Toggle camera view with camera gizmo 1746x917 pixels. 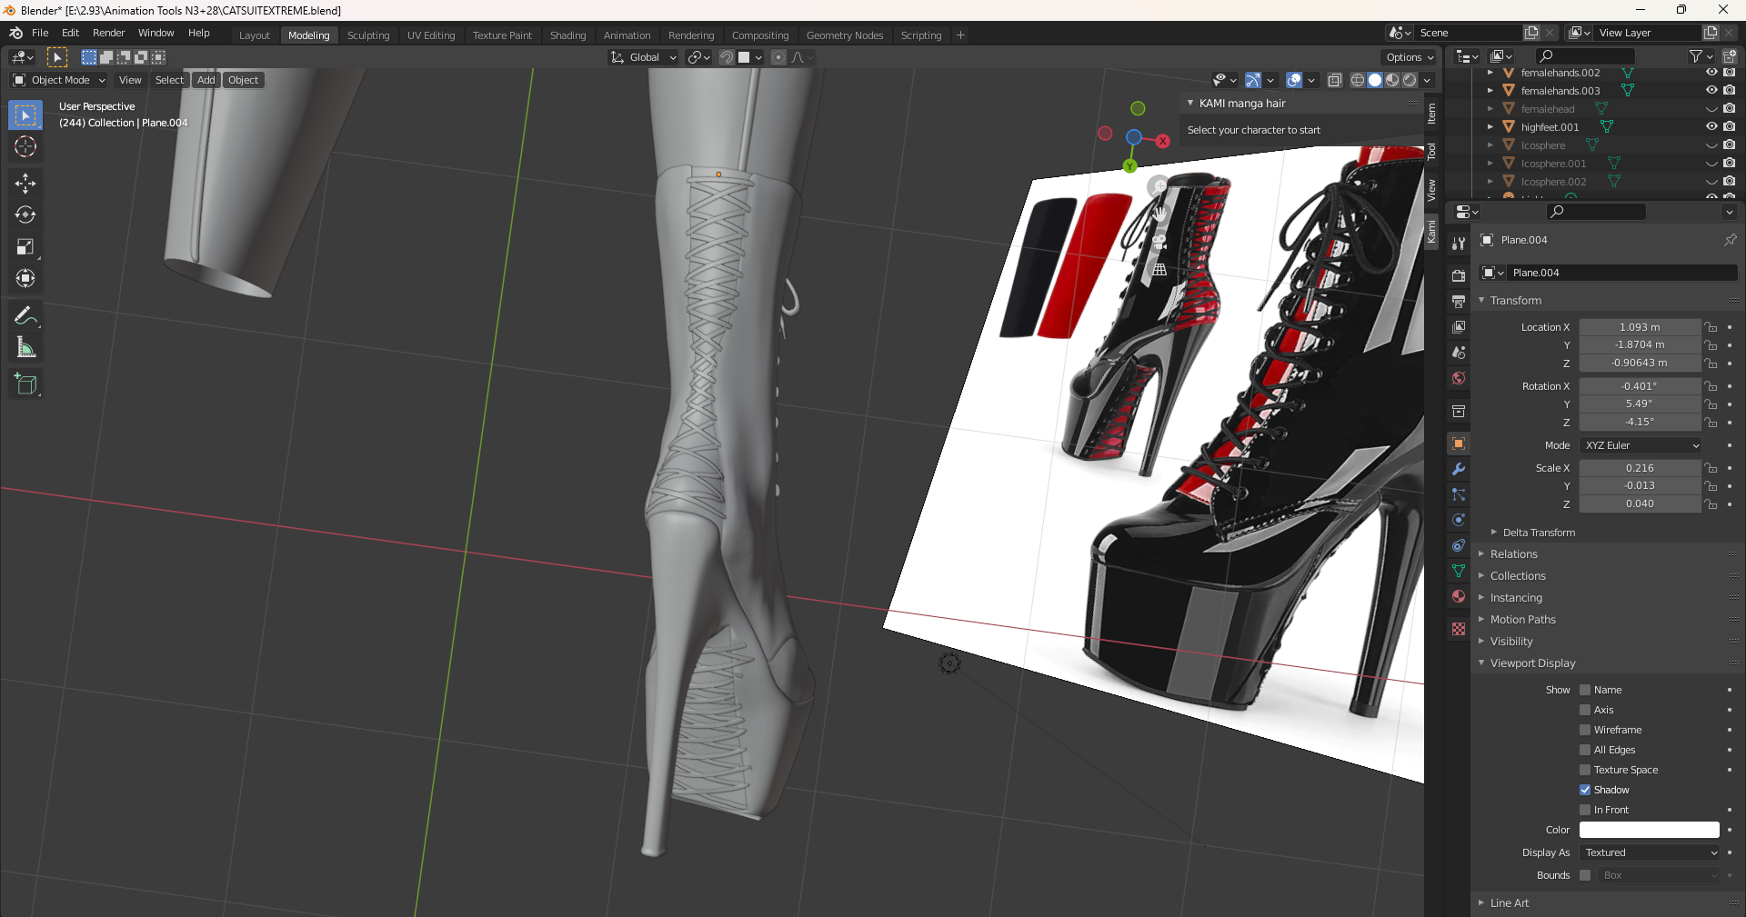tap(1159, 242)
